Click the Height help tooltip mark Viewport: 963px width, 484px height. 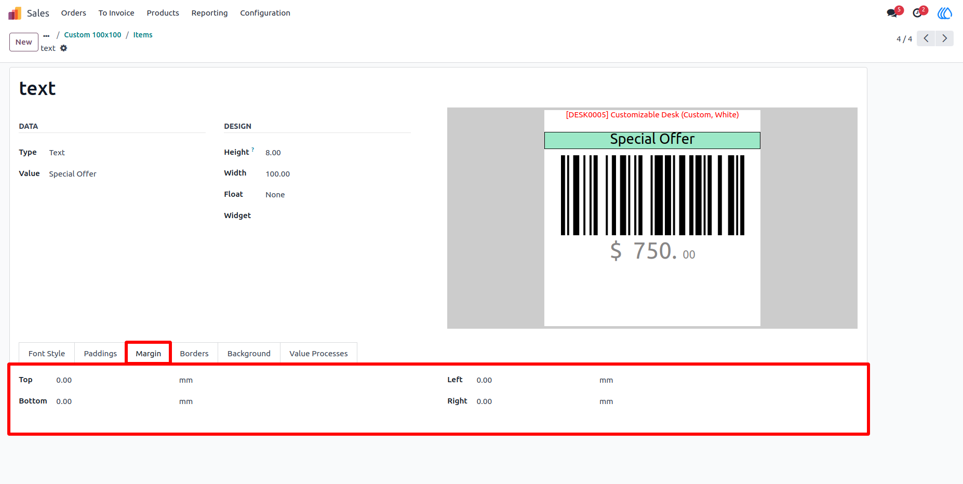click(253, 150)
